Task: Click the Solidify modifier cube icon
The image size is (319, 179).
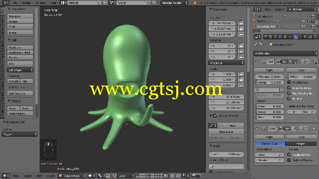Action: click(264, 62)
